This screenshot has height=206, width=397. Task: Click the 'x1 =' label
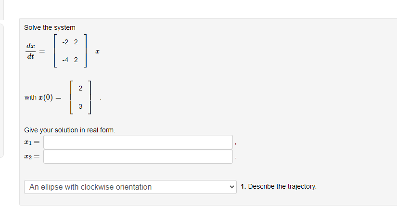[32, 142]
